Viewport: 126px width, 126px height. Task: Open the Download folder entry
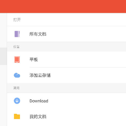click(x=66, y=101)
